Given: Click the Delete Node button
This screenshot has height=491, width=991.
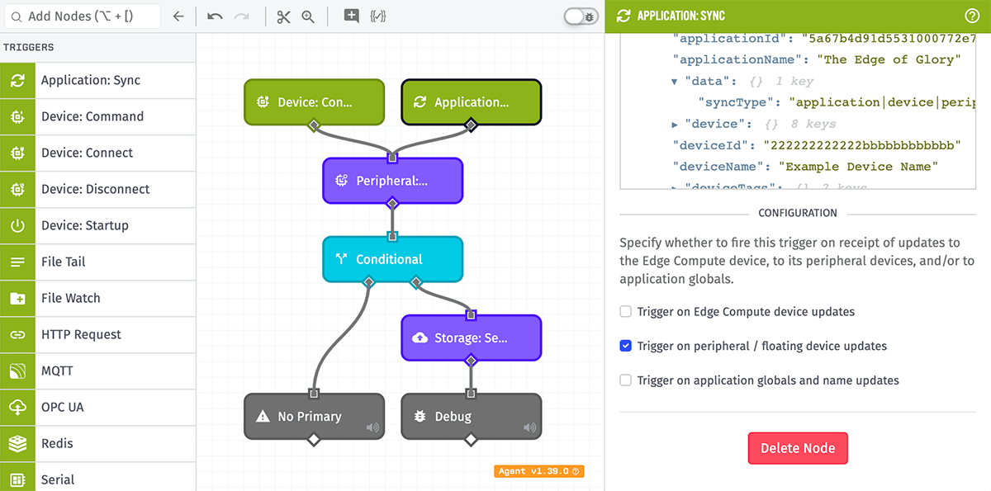Looking at the screenshot, I should click(x=797, y=448).
